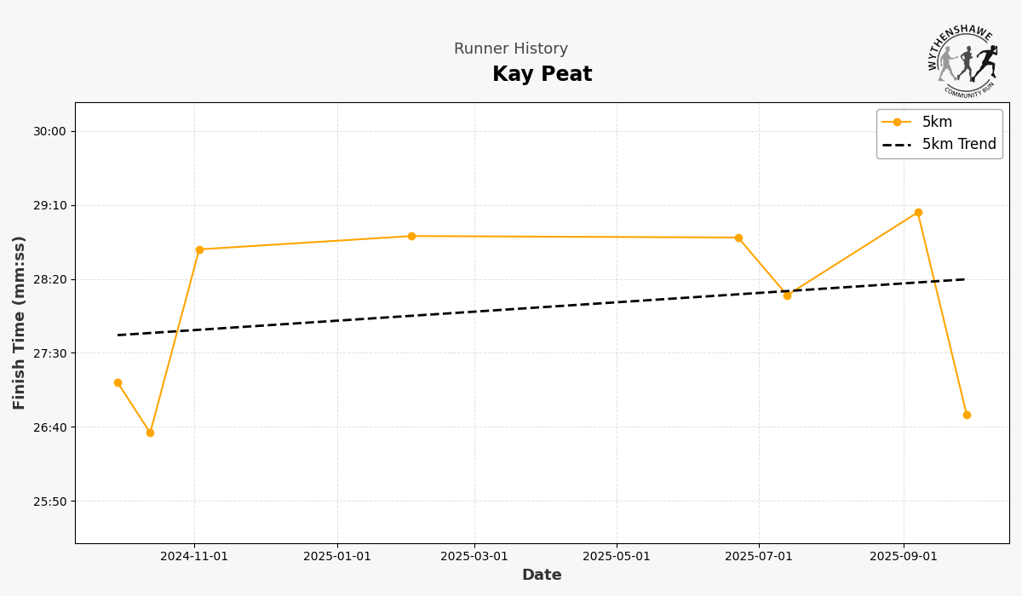
Task: Click the "Kay Peat" chart title
Action: click(542, 75)
